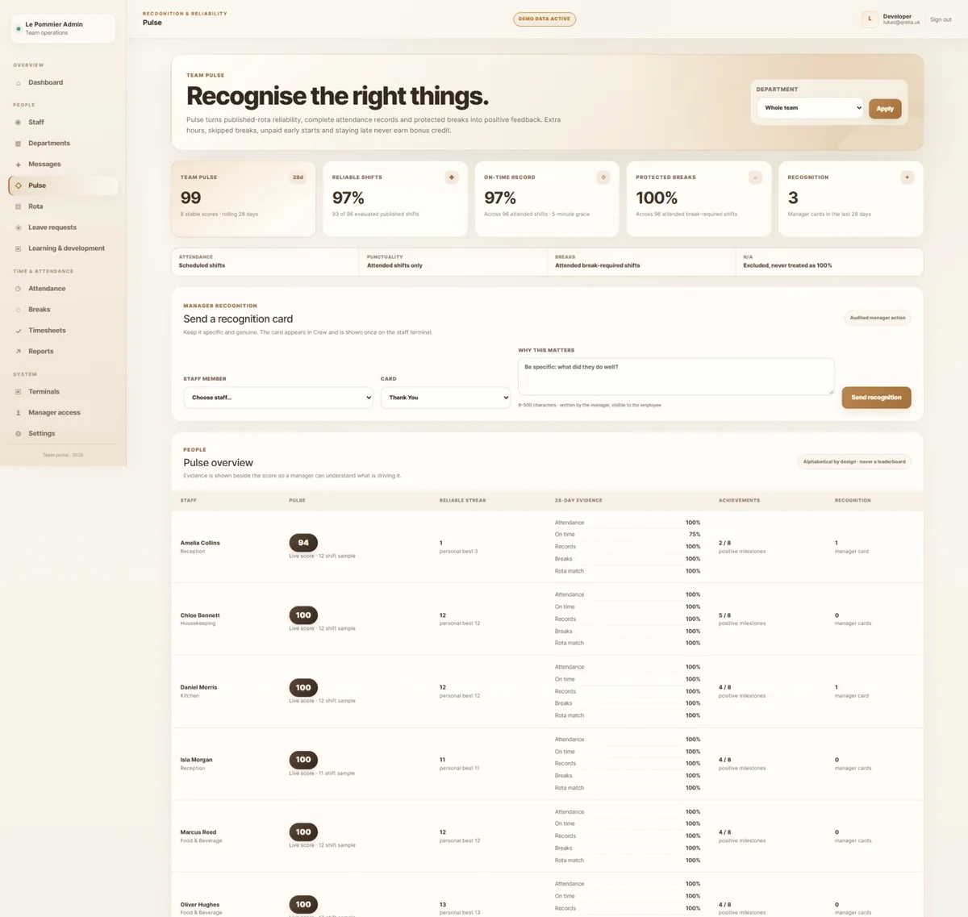The image size is (968, 917).
Task: Click the Le Pommier Admin team card
Action: [x=63, y=28]
